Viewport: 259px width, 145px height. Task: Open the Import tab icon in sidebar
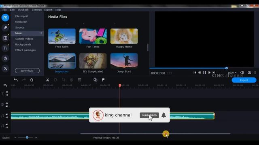point(5,18)
